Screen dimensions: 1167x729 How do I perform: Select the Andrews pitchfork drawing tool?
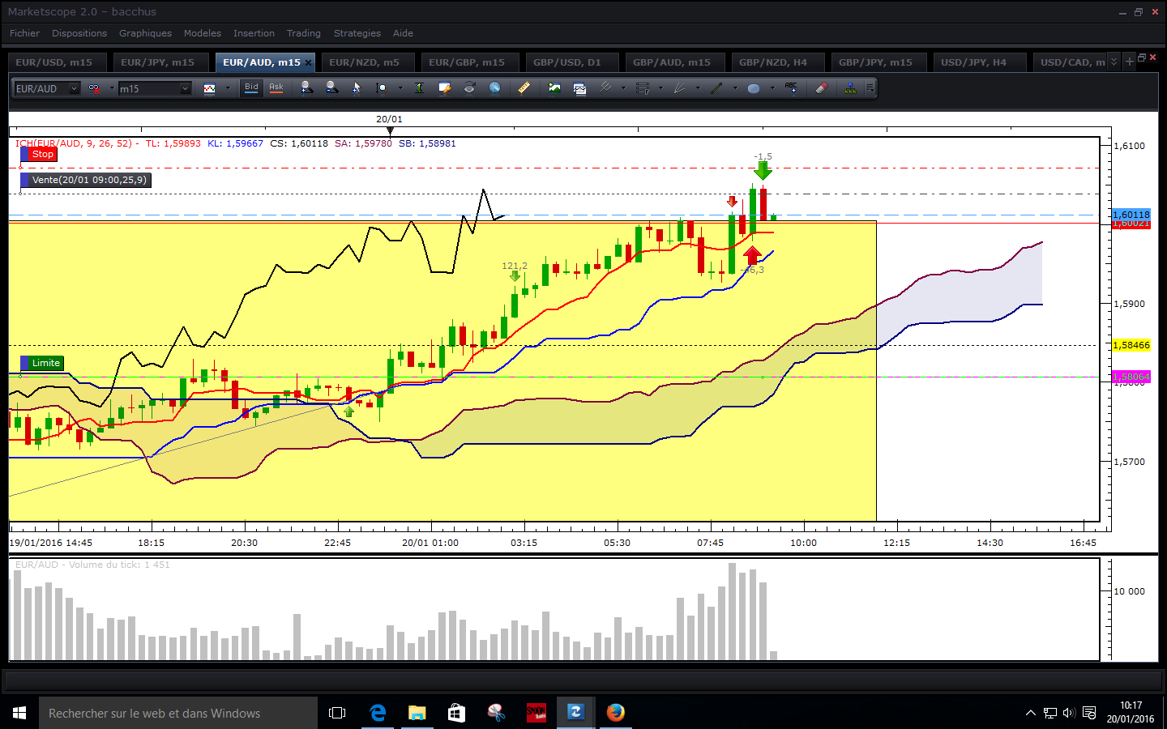click(605, 88)
